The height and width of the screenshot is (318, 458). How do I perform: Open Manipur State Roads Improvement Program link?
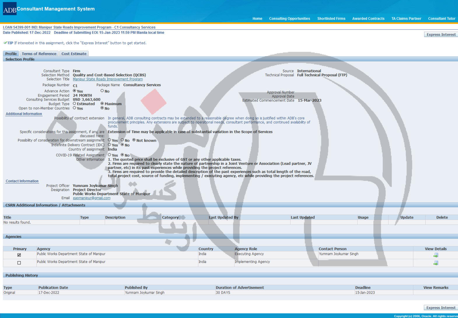[108, 79]
